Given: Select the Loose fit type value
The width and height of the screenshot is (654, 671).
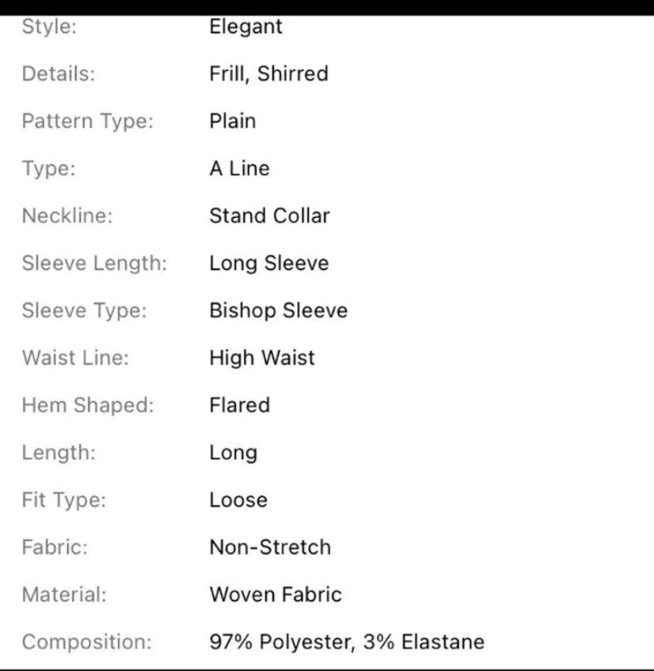Looking at the screenshot, I should pyautogui.click(x=239, y=500).
